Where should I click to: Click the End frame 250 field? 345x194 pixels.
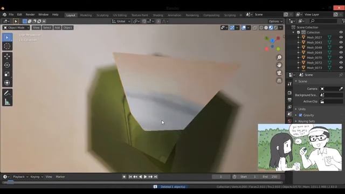click(x=270, y=177)
